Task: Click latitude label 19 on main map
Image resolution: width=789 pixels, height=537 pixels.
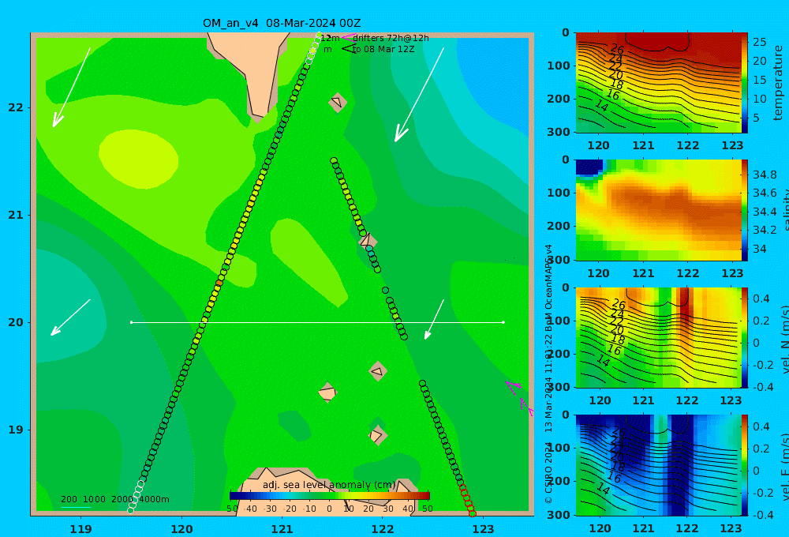Action: click(x=16, y=430)
